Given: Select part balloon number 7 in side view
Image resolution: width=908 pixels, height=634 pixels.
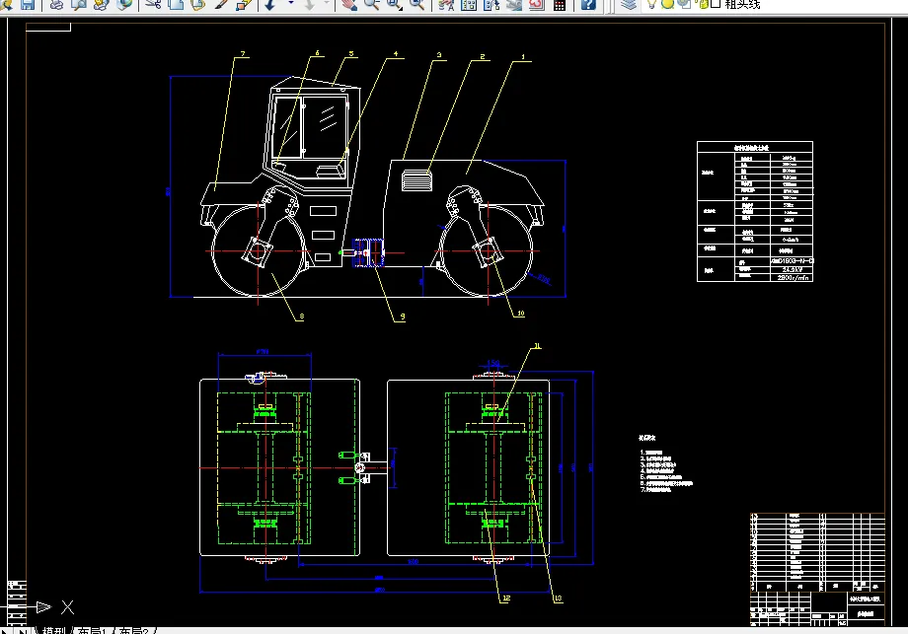Looking at the screenshot, I should (x=243, y=54).
